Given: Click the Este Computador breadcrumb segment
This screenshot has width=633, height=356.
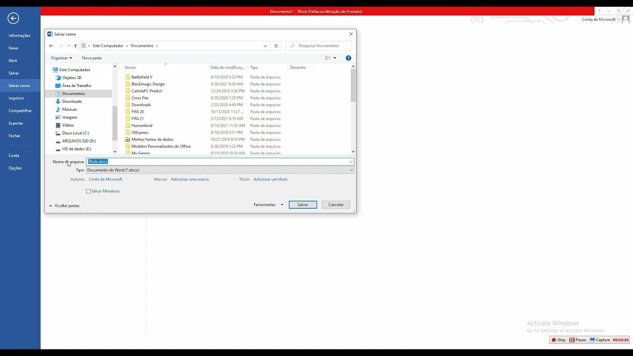Looking at the screenshot, I should pos(108,45).
